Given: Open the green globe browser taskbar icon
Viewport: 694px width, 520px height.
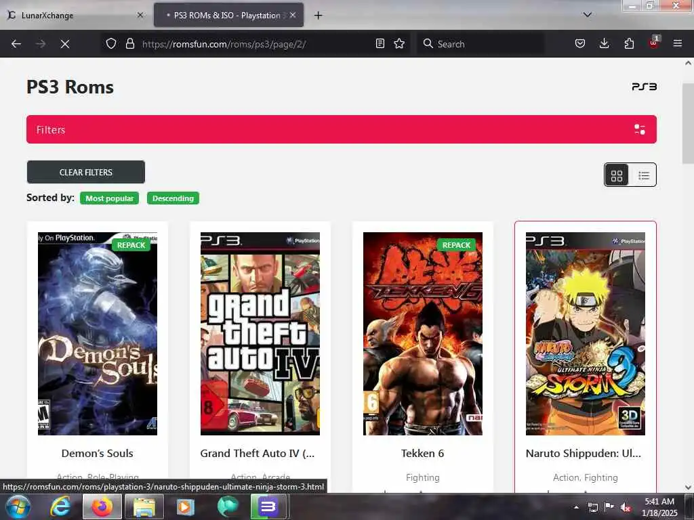Looking at the screenshot, I should [228, 506].
